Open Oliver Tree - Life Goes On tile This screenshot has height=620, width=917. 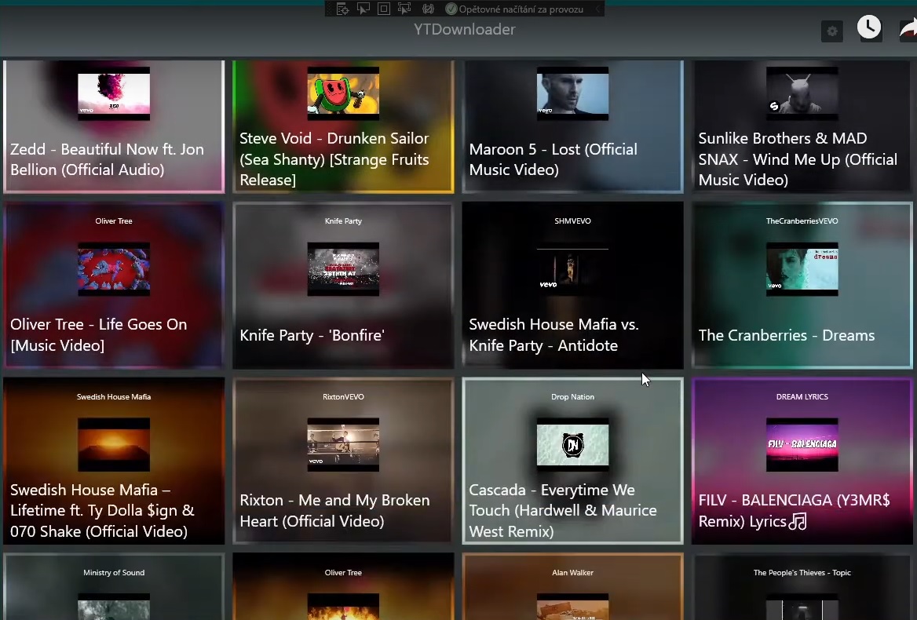[114, 286]
